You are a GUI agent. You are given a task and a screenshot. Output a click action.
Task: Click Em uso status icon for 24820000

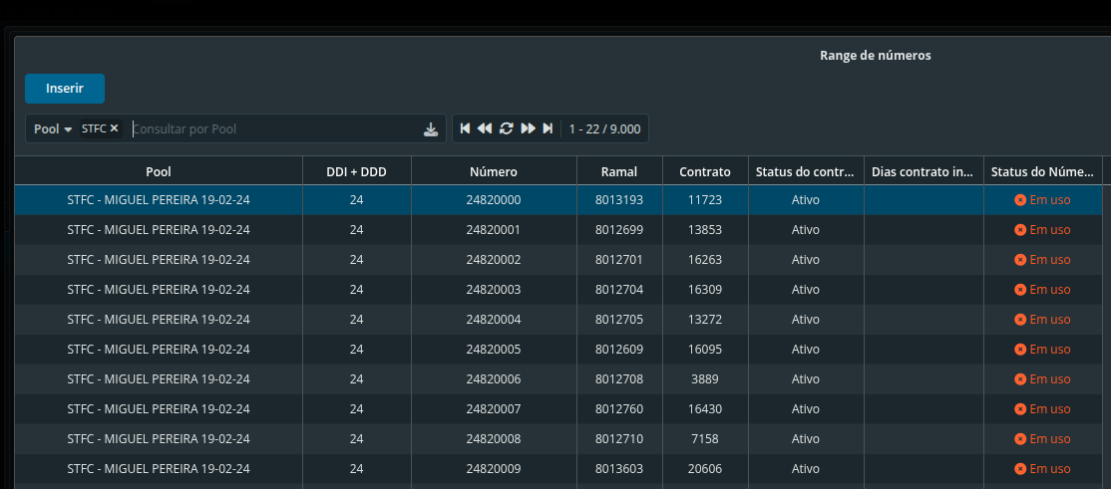pyautogui.click(x=1020, y=200)
